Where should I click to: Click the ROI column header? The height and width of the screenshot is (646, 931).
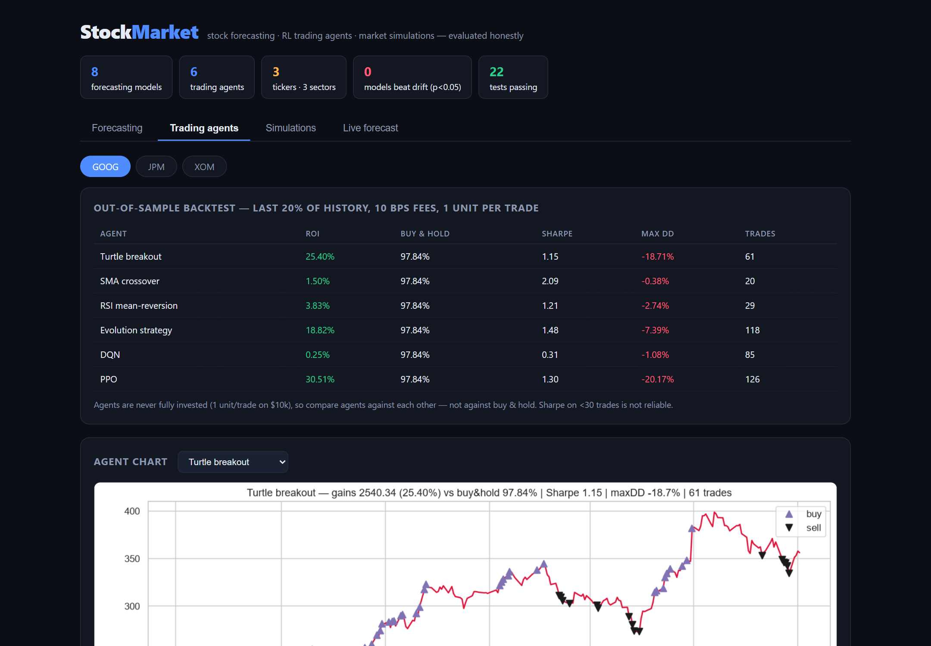pyautogui.click(x=312, y=234)
